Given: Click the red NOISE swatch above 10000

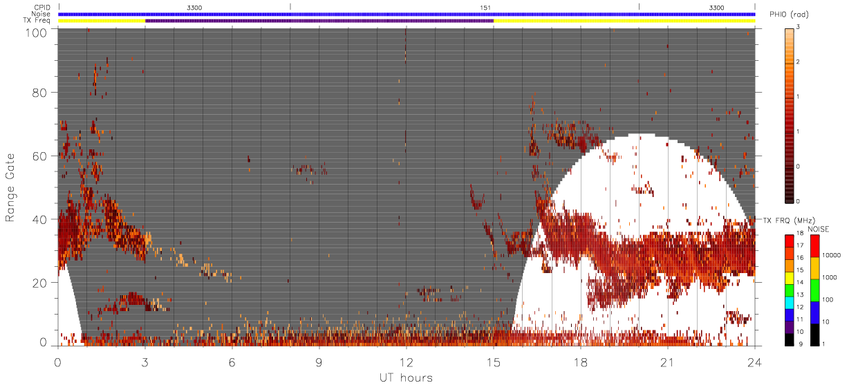Looking at the screenshot, I should click(815, 246).
